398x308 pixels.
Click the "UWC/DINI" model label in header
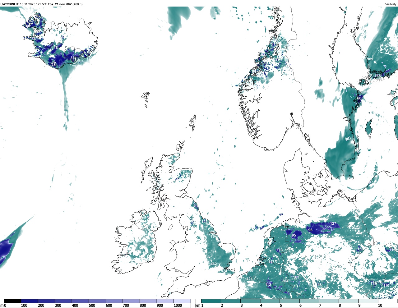8,4
